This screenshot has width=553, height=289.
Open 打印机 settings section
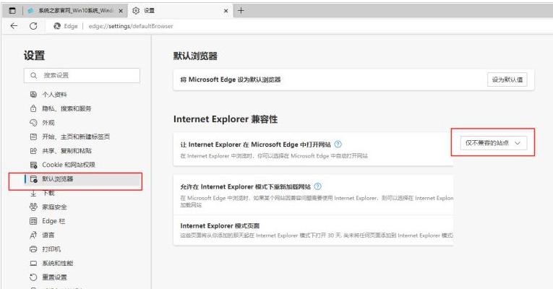pyautogui.click(x=51, y=249)
